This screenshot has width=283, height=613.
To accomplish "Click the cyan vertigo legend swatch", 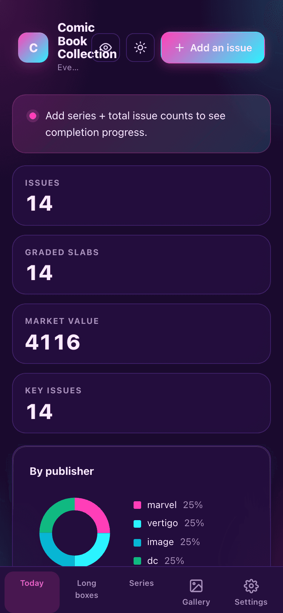I will tap(137, 524).
